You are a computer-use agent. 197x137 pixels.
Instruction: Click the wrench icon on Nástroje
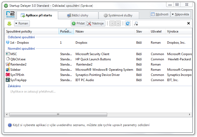pyautogui.click(x=89, y=23)
